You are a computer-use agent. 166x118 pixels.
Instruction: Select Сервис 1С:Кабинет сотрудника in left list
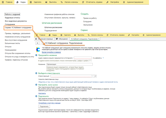click(18, 27)
